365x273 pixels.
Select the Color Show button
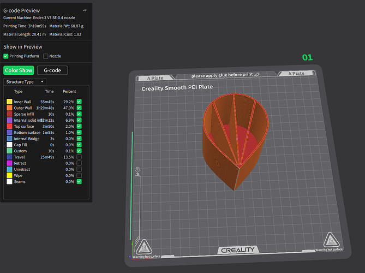19,70
